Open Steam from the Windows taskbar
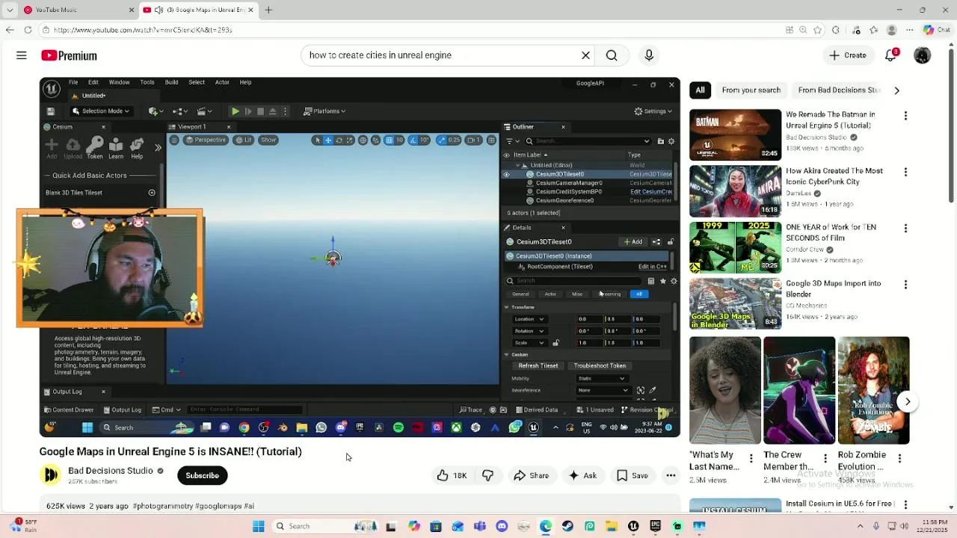This screenshot has width=957, height=538. click(567, 526)
